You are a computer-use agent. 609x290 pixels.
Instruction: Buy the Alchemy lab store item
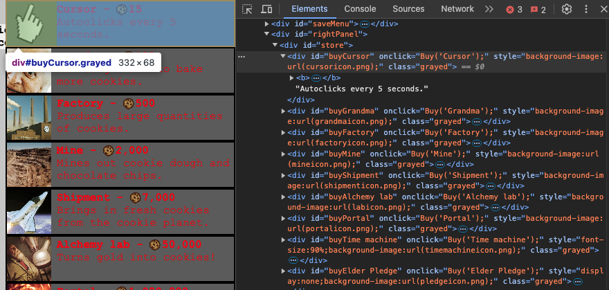pos(120,259)
